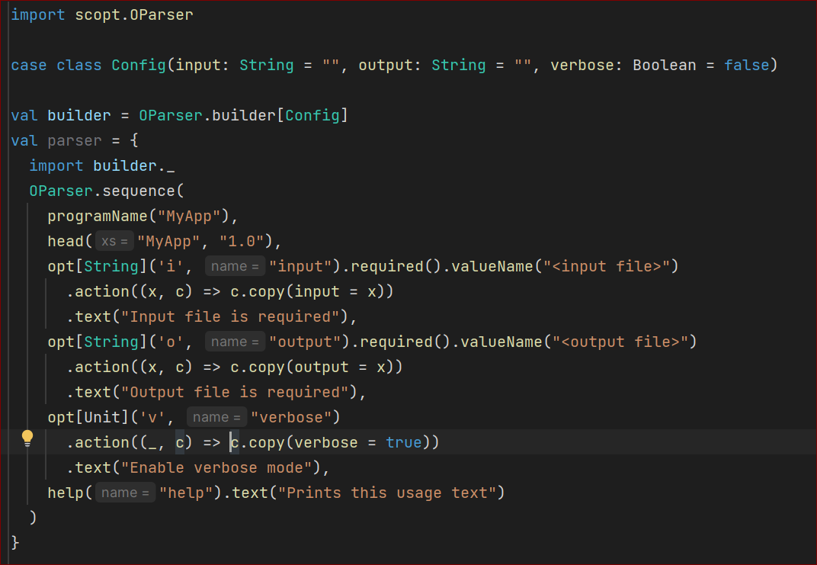Click the "Enable verbose mode" string
The height and width of the screenshot is (565, 817).
click(216, 467)
